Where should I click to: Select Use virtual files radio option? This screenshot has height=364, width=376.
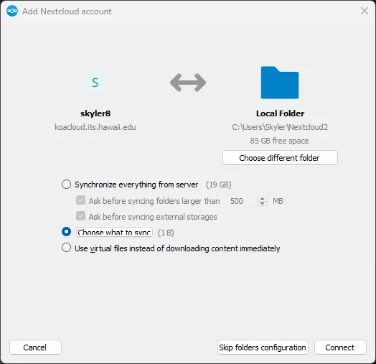66,248
